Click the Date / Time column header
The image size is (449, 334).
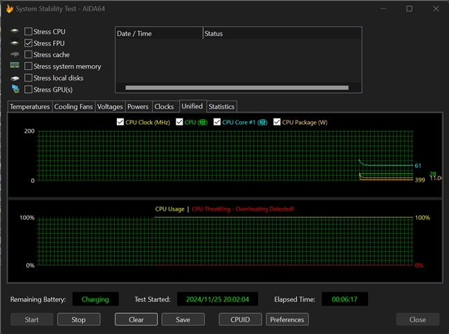(x=159, y=33)
